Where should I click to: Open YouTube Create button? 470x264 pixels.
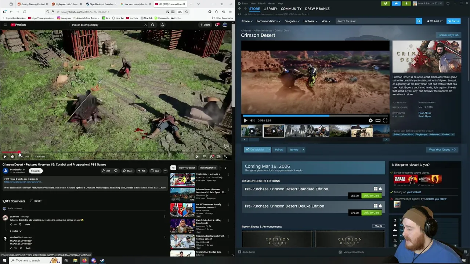click(x=205, y=25)
